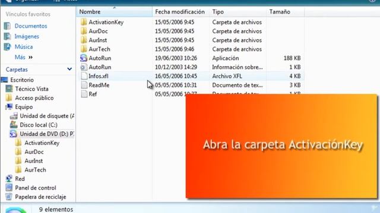Click the 15/05/2006 9:46 date cell
Image resolution: width=380 pixels, height=213 pixels.
click(175, 49)
